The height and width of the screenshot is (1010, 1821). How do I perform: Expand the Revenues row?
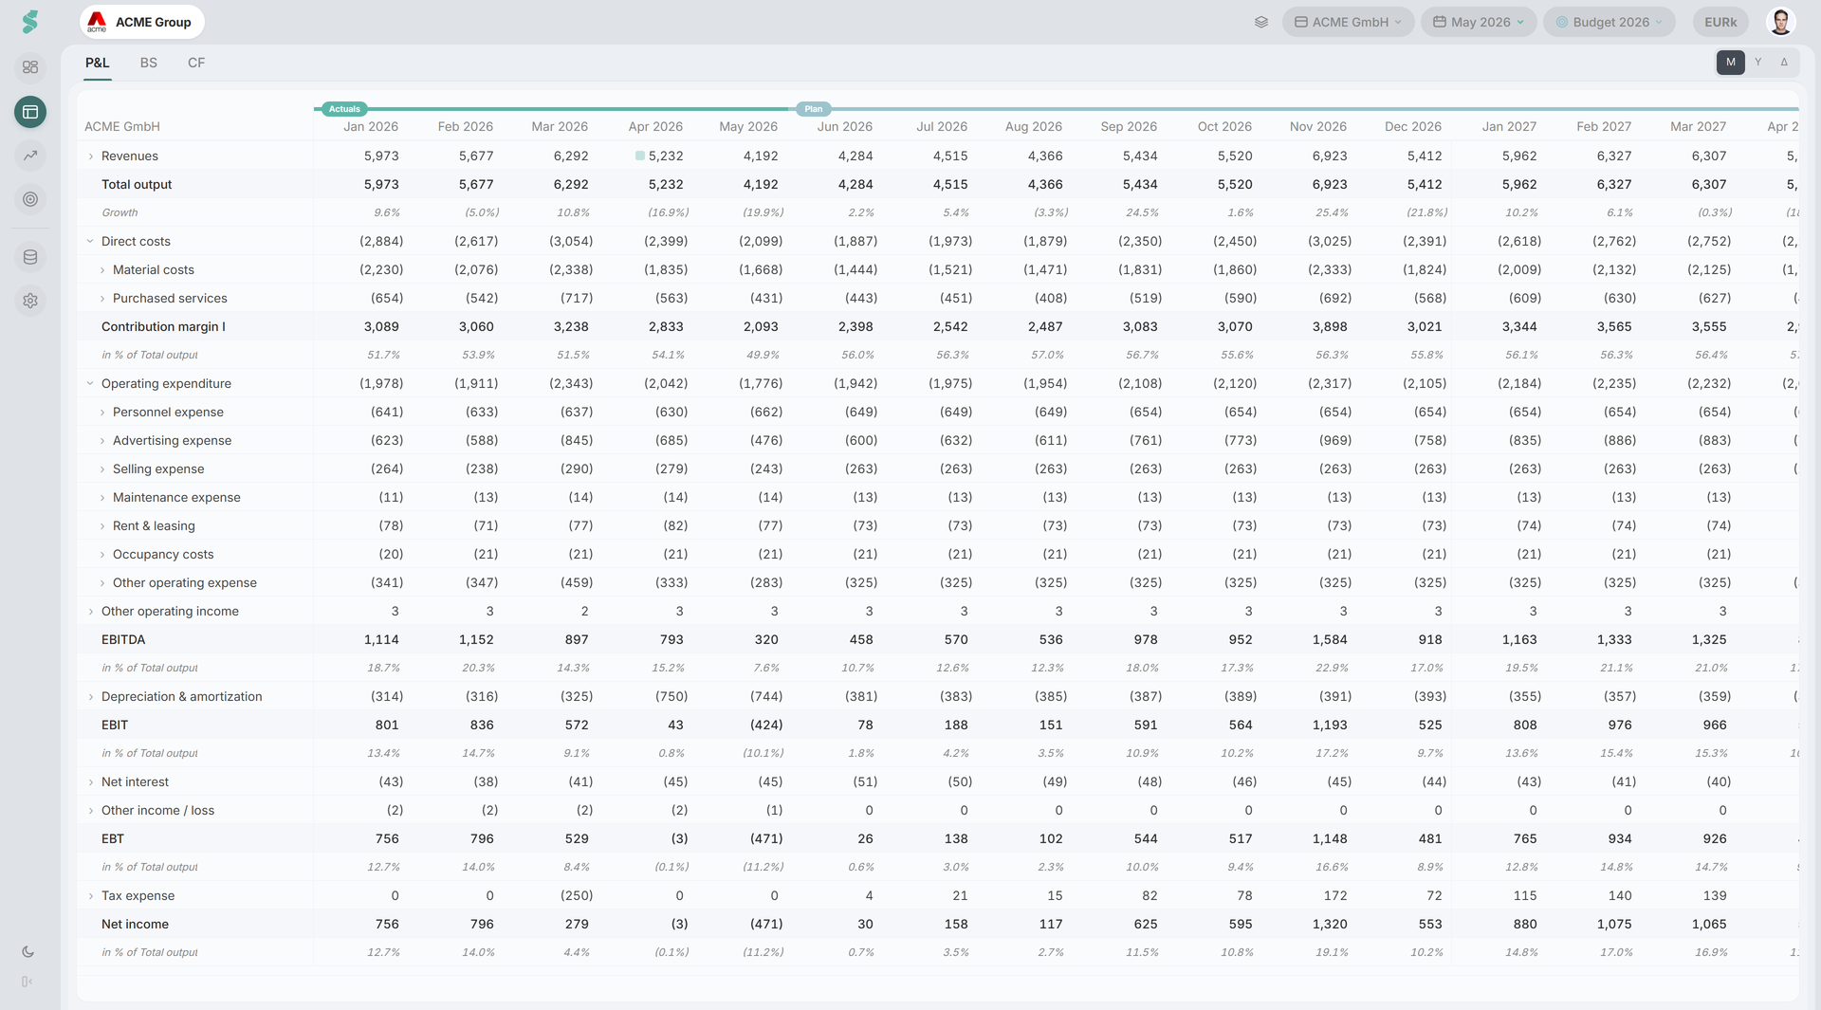[91, 156]
